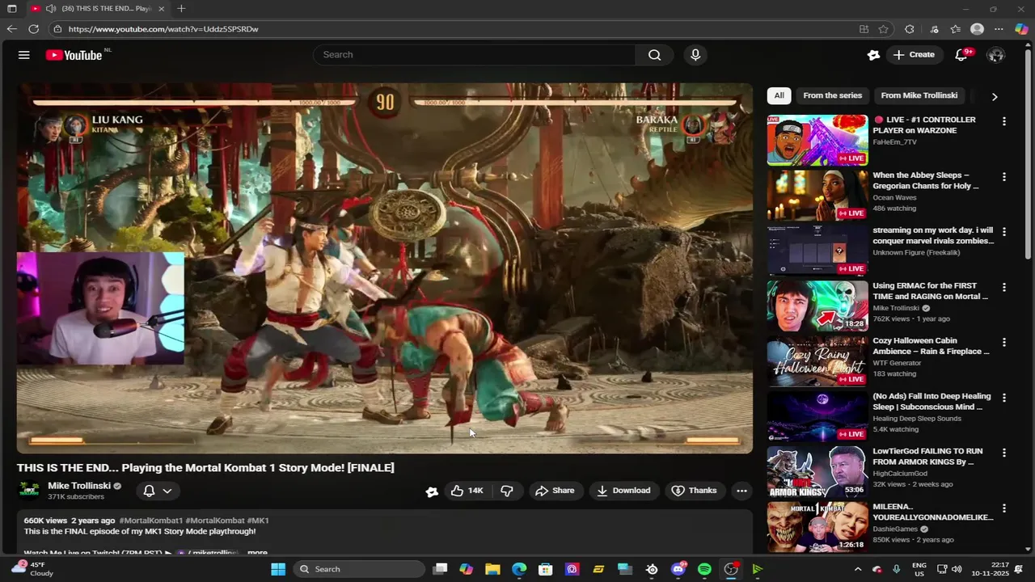Open more actions ellipsis under the video
This screenshot has height=582, width=1035.
point(741,491)
